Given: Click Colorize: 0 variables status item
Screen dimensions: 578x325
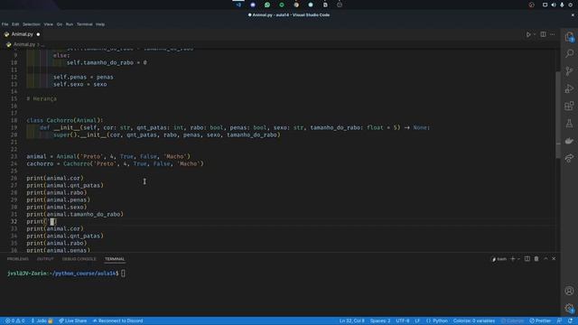Looking at the screenshot, I should (x=474, y=321).
